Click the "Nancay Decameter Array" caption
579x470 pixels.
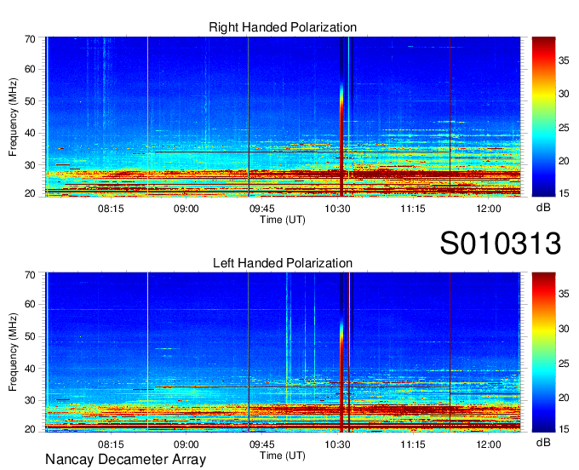click(x=125, y=460)
